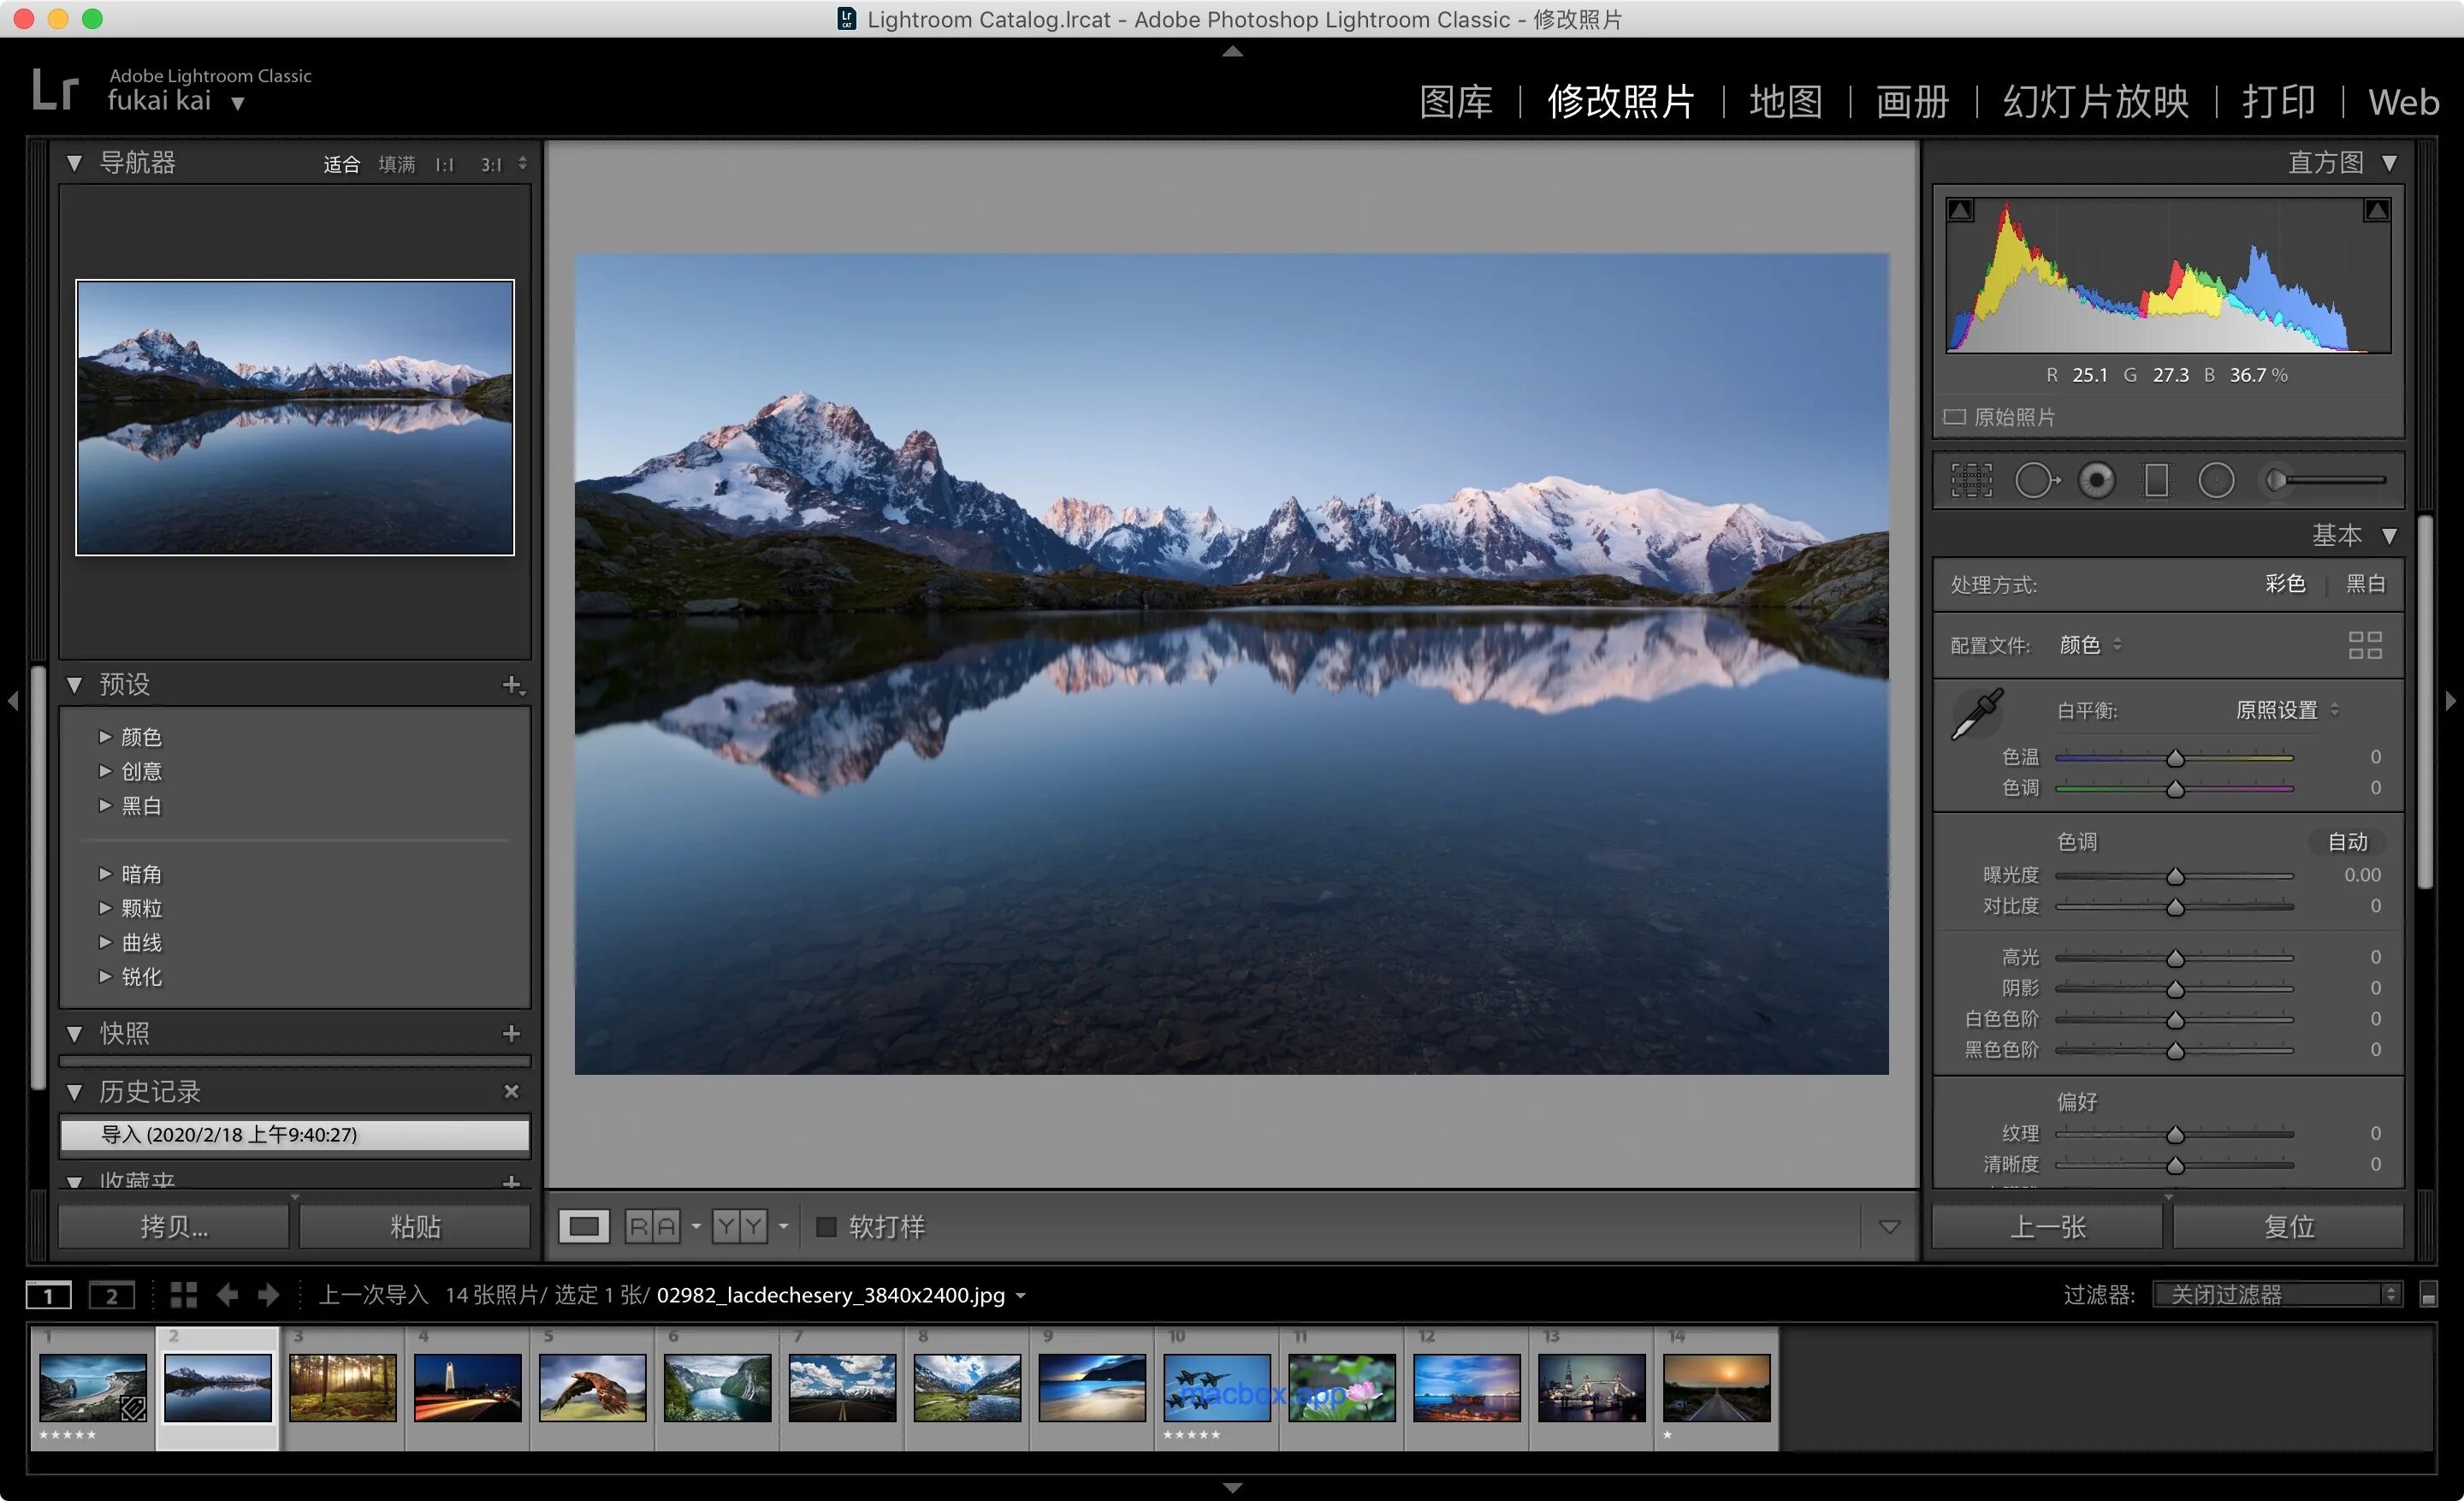
Task: Switch to grid view in filmstrip bar
Action: 183,1295
